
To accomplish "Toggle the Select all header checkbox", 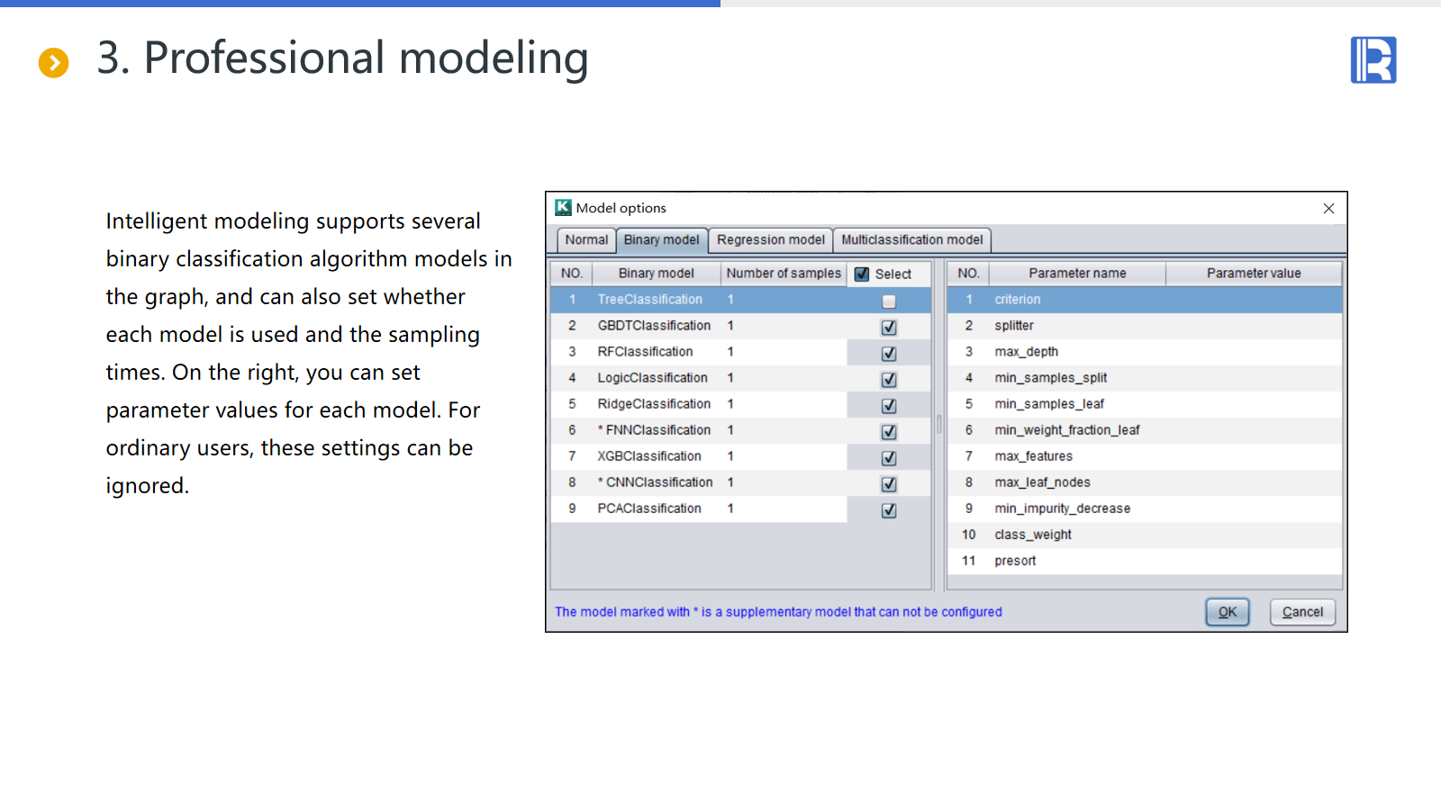I will [x=862, y=274].
